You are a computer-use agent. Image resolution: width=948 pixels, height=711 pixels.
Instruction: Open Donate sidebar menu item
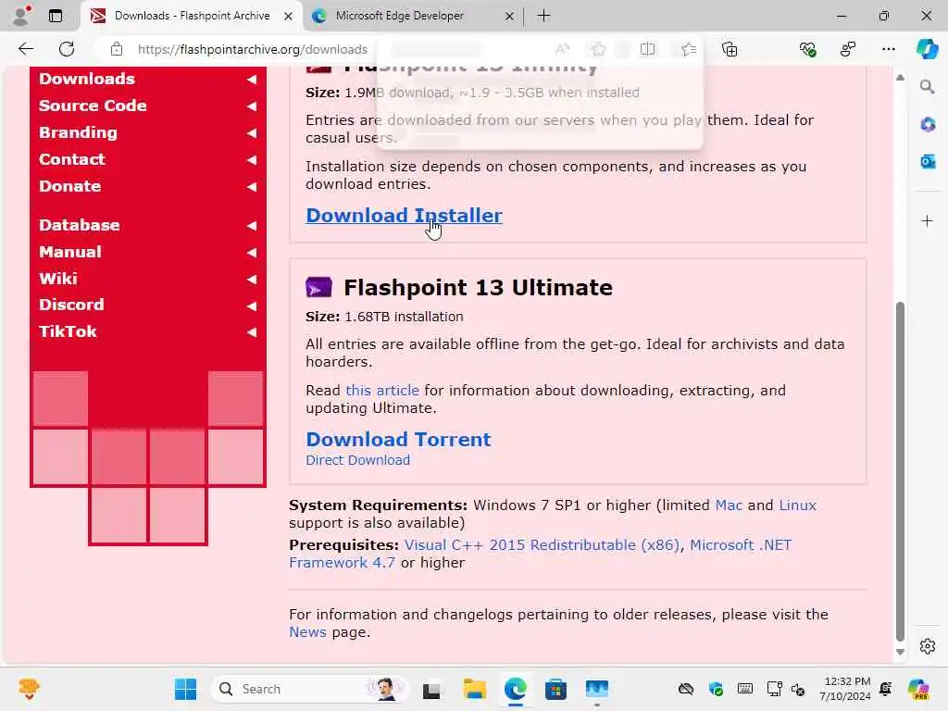(147, 186)
